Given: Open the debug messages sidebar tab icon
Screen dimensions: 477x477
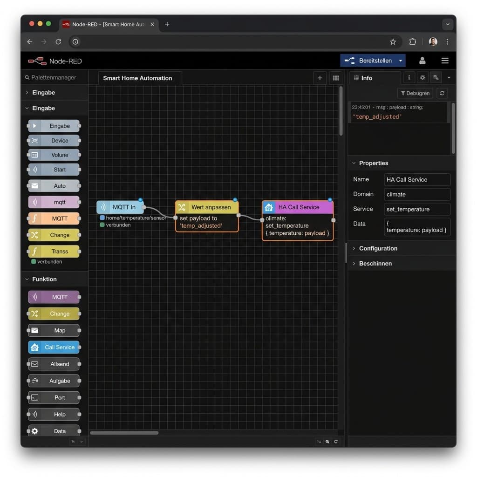Looking at the screenshot, I should pos(436,78).
